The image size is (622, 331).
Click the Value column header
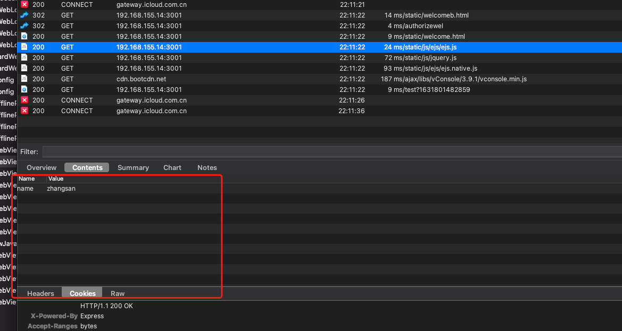click(56, 179)
